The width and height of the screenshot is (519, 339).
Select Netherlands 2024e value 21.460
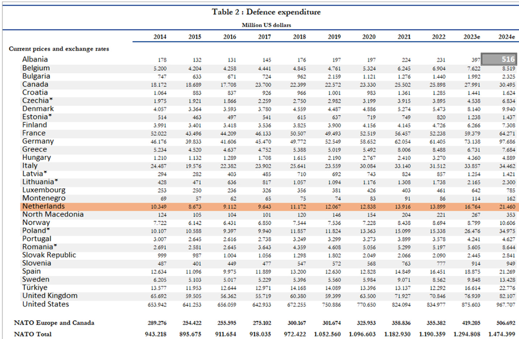[x=507, y=207]
